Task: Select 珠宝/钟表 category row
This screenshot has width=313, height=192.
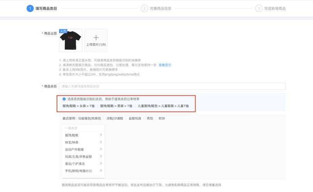Action: [83, 142]
